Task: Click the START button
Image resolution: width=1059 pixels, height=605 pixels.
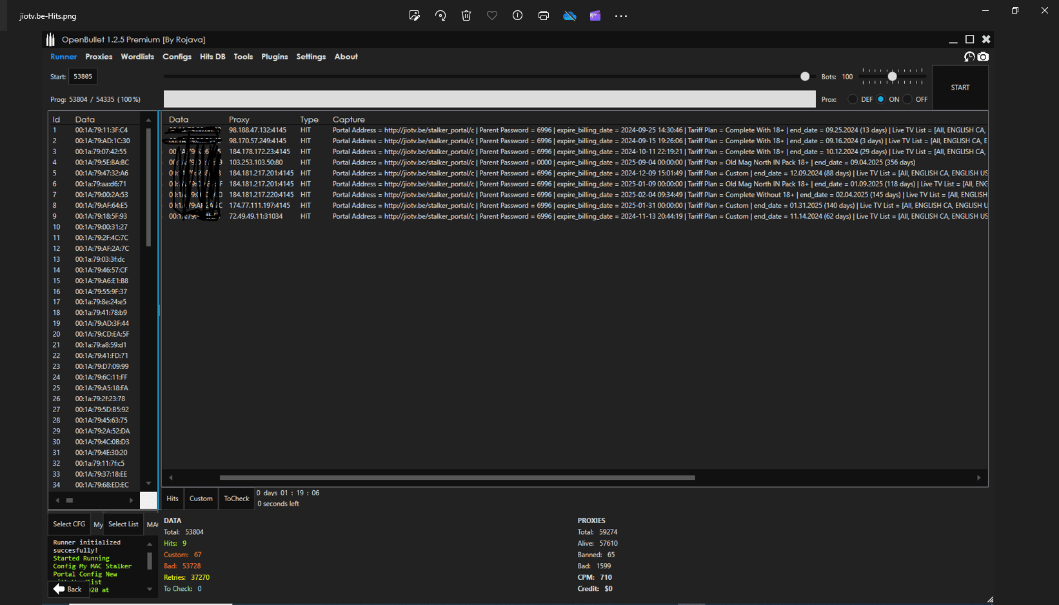Action: pyautogui.click(x=960, y=88)
